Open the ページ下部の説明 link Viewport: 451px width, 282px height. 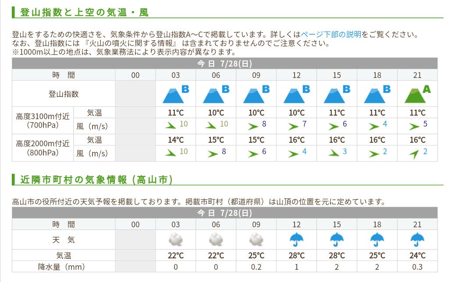(331, 35)
